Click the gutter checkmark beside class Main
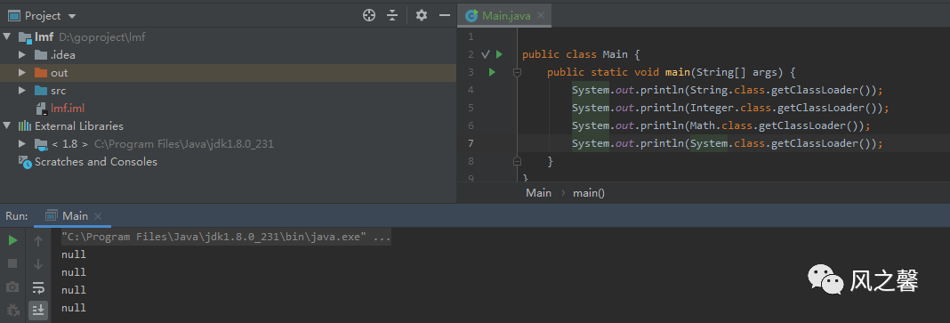 coord(486,54)
